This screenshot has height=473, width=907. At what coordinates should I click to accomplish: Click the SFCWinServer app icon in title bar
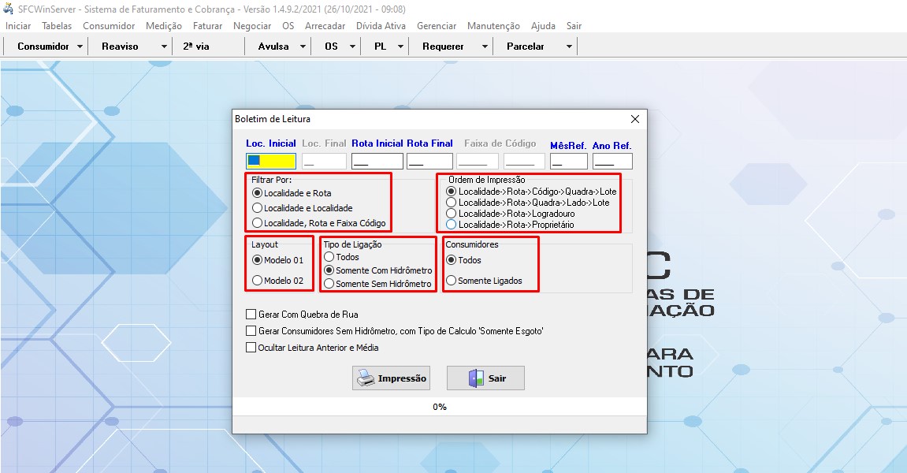pyautogui.click(x=9, y=9)
